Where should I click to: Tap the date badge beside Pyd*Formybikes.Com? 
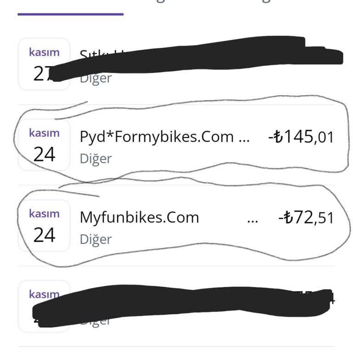44,145
